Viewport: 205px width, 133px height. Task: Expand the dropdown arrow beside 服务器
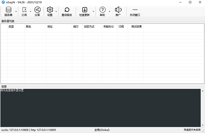(x=16, y=12)
